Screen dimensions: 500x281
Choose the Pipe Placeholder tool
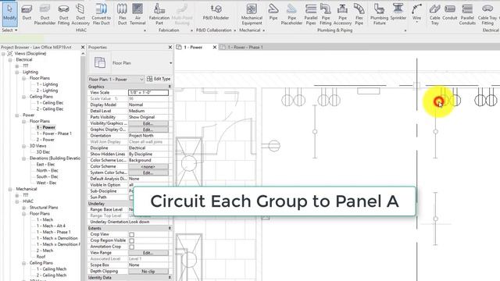point(291,14)
